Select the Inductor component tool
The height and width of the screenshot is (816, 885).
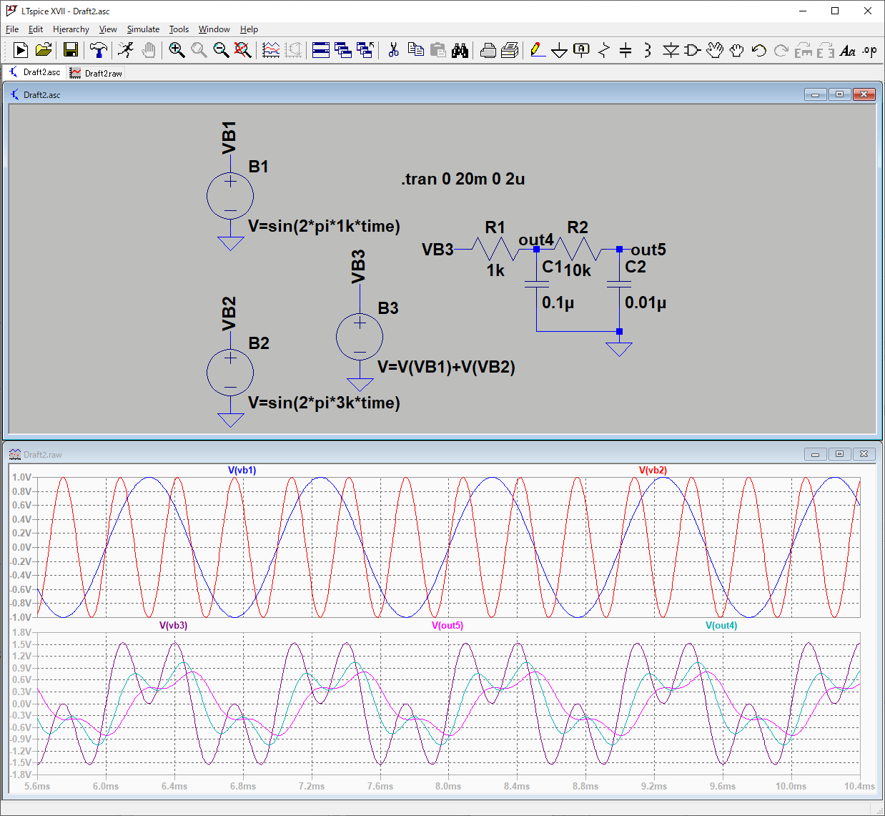[x=647, y=50]
